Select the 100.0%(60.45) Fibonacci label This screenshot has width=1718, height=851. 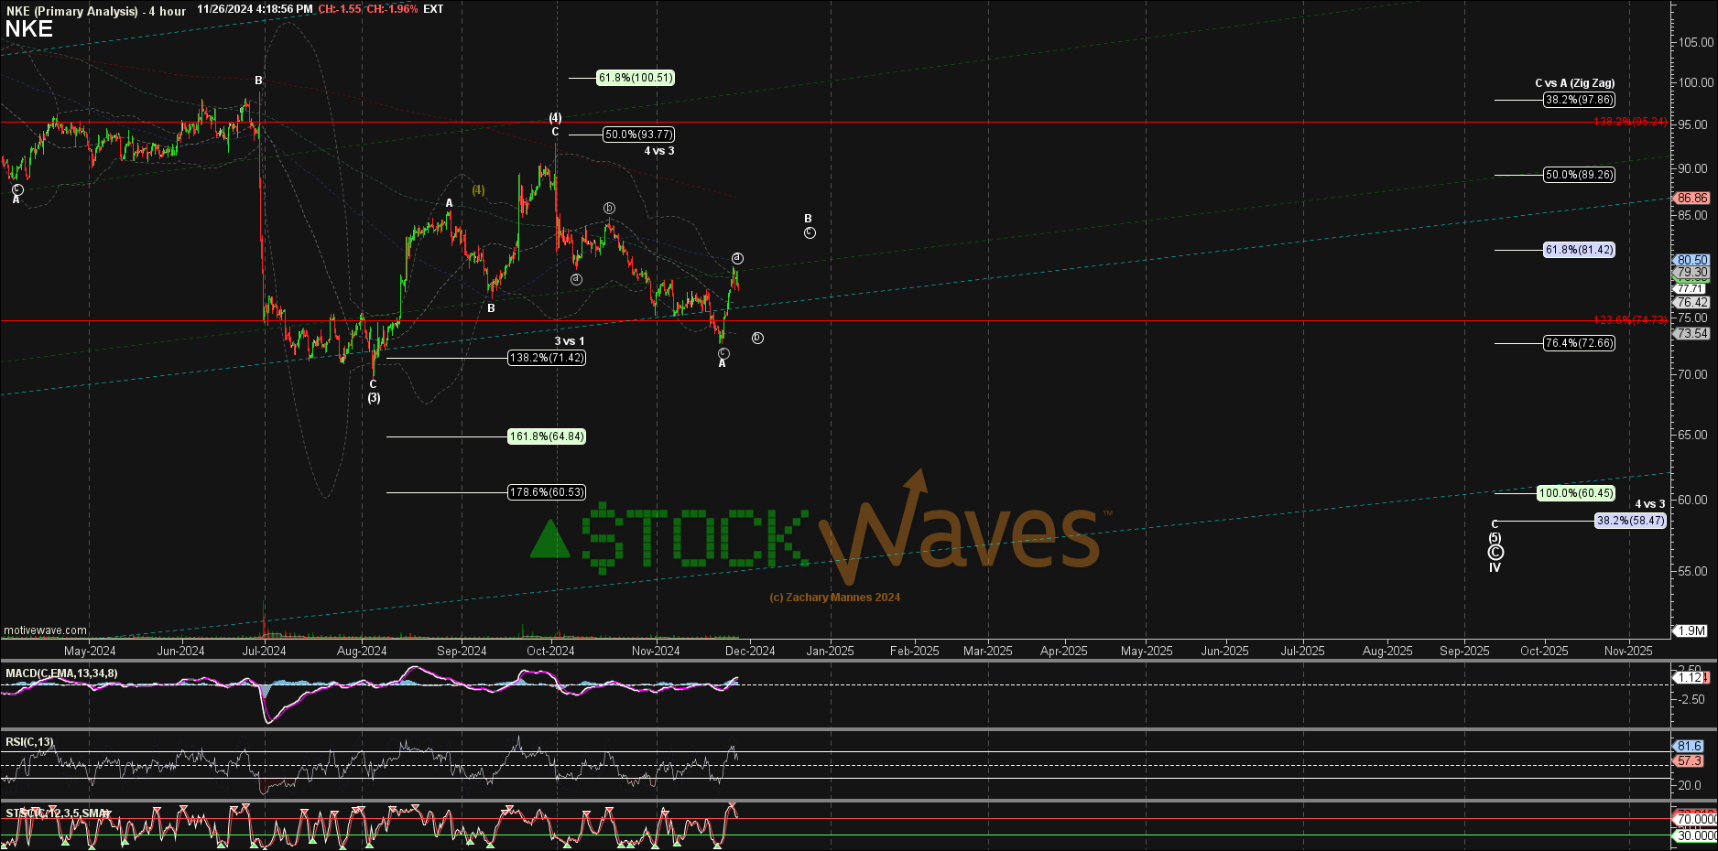(1576, 493)
